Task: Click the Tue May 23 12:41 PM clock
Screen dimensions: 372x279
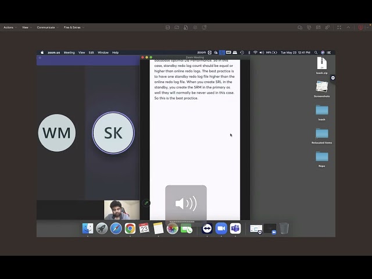Action: click(295, 52)
